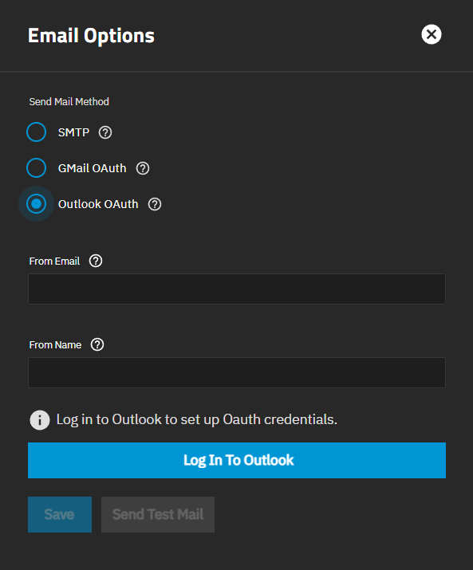Click the info icon beside Oauth message
Image resolution: width=473 pixels, height=570 pixels.
pos(40,420)
